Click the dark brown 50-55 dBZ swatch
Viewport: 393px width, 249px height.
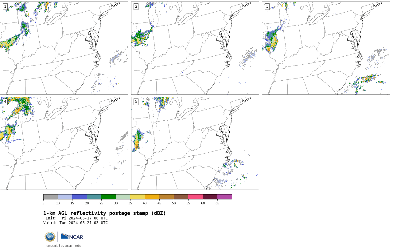[x=181, y=197]
